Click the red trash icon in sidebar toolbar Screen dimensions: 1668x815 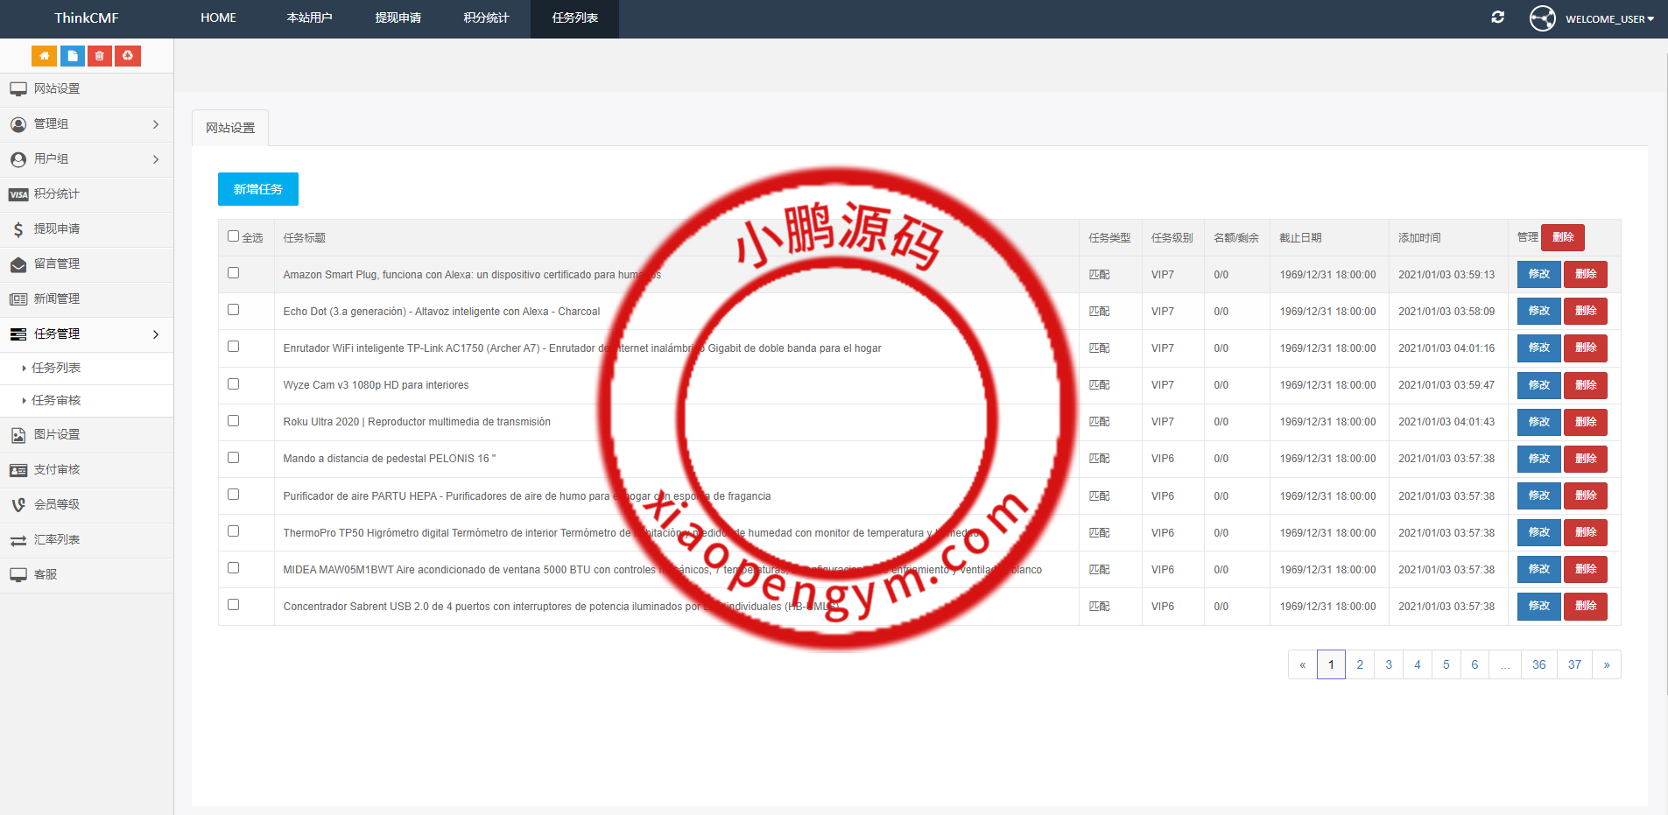(x=100, y=56)
